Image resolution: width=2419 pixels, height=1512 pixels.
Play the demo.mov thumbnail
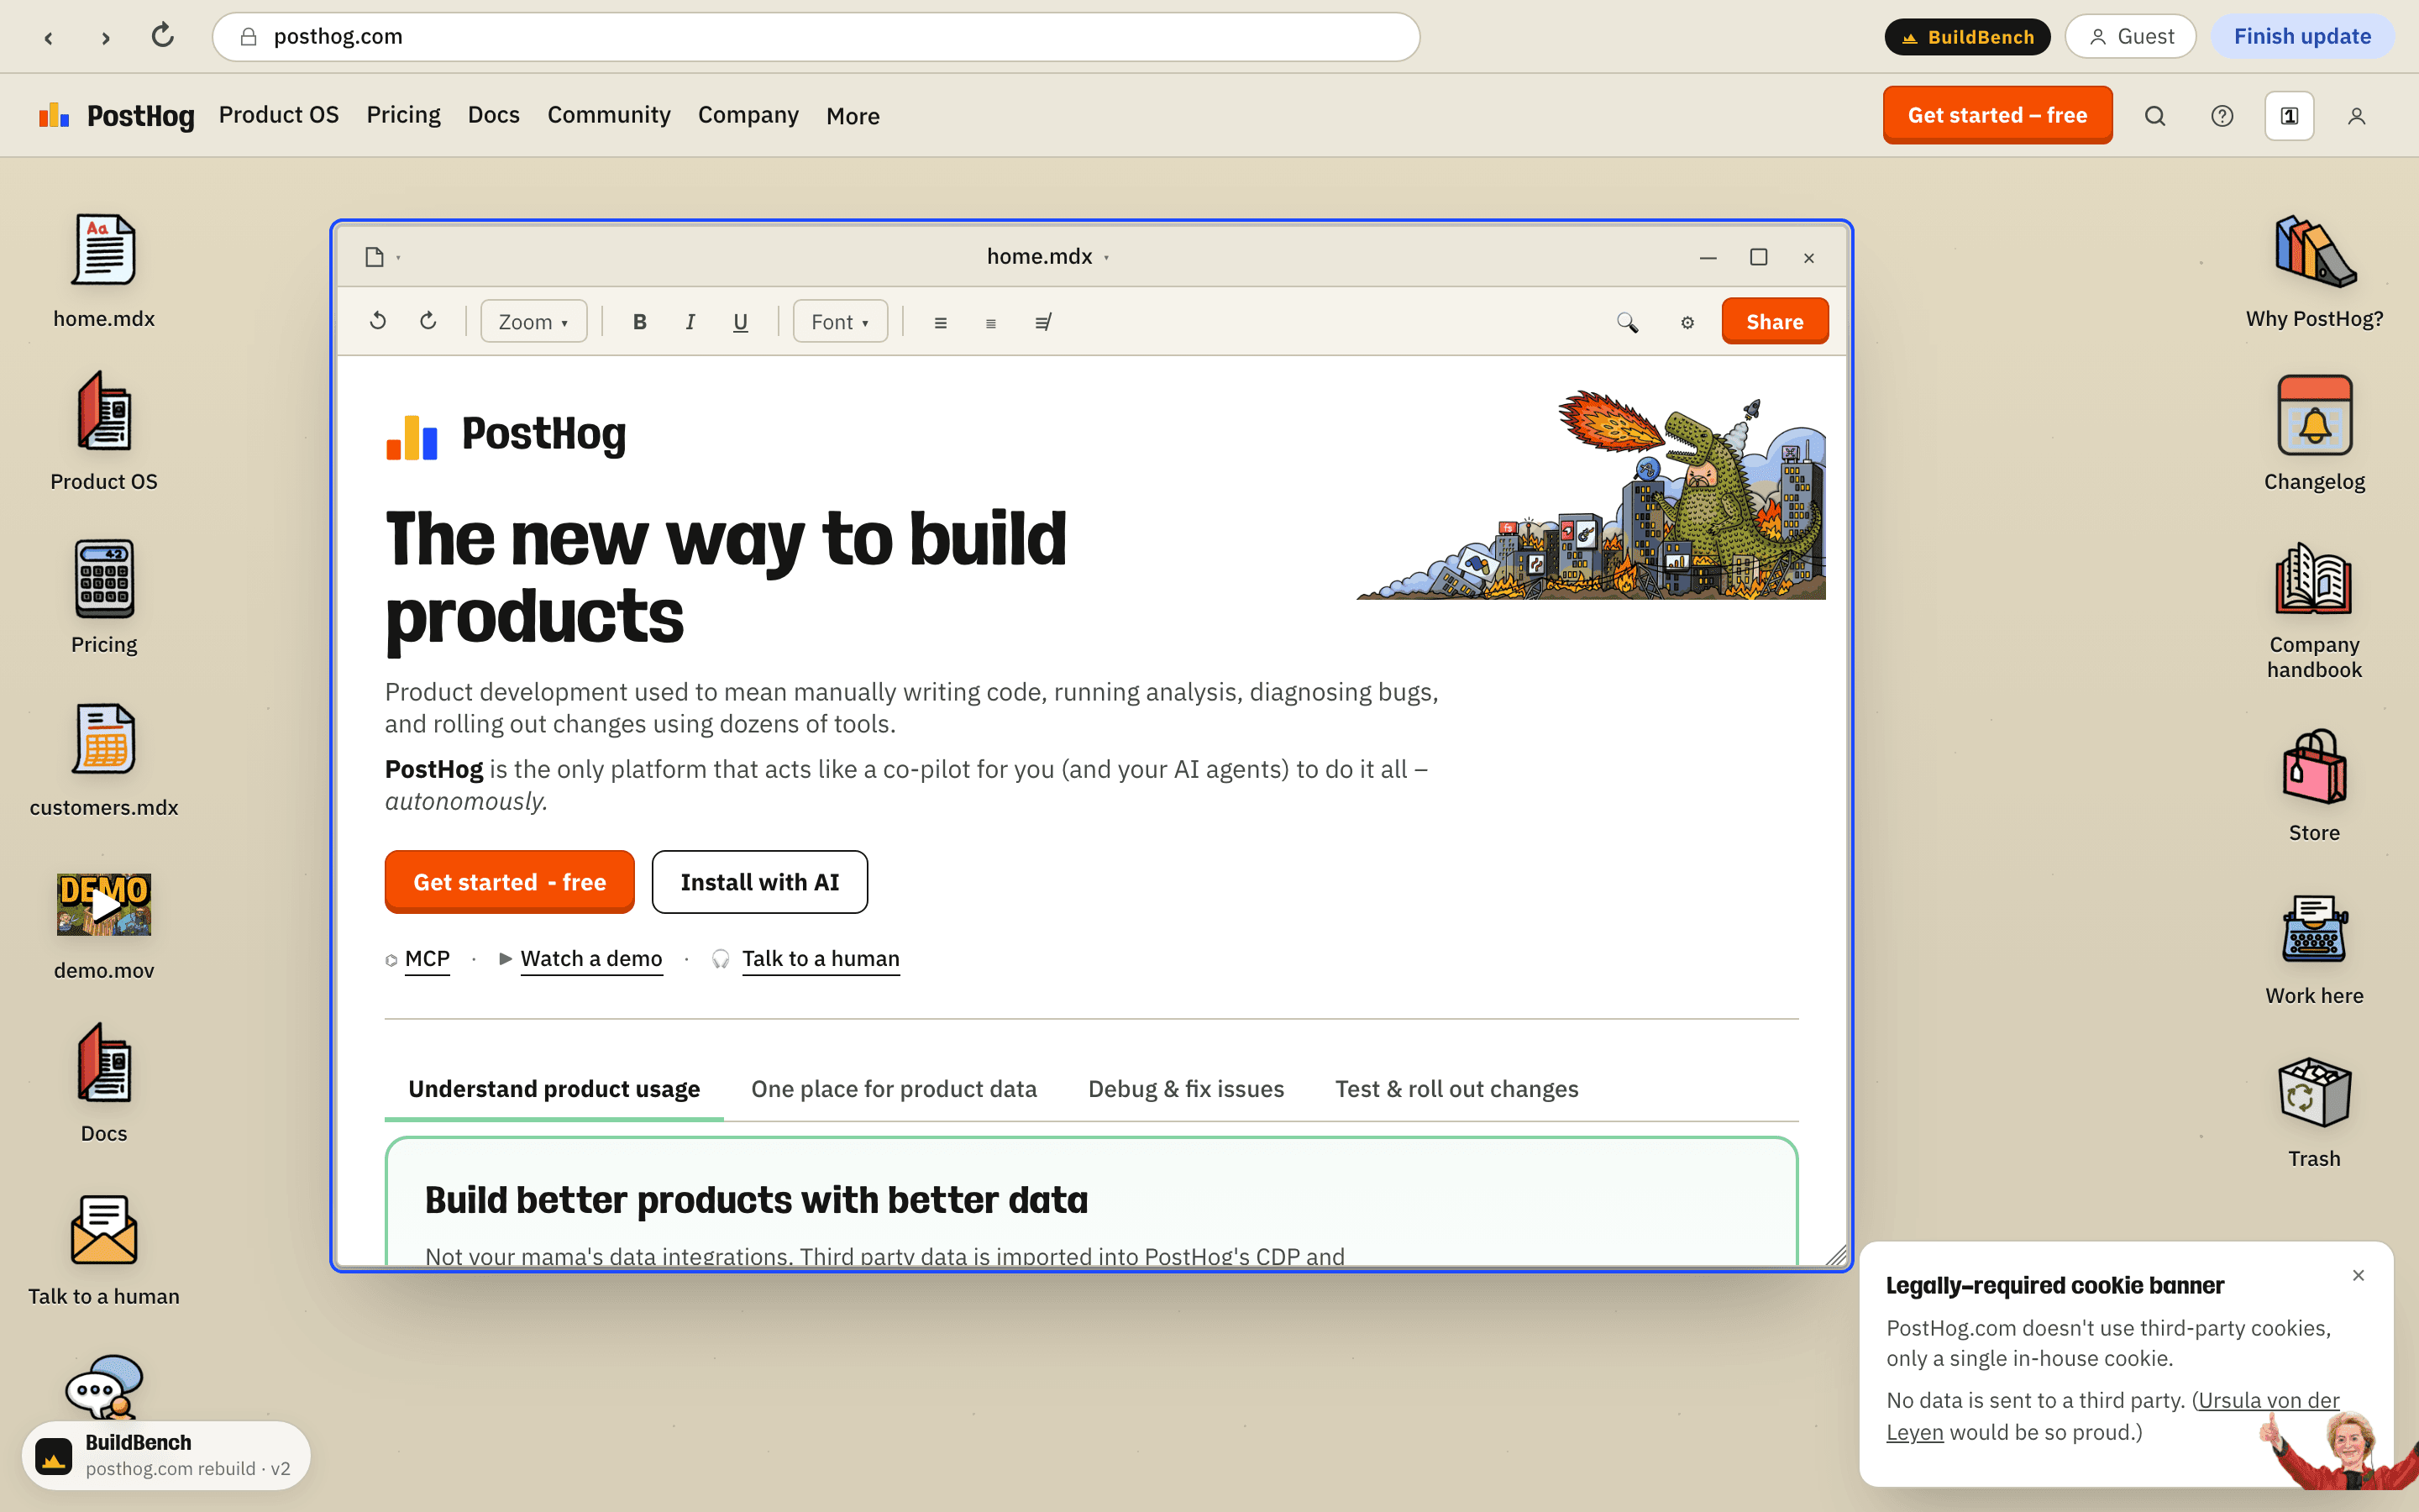[104, 905]
